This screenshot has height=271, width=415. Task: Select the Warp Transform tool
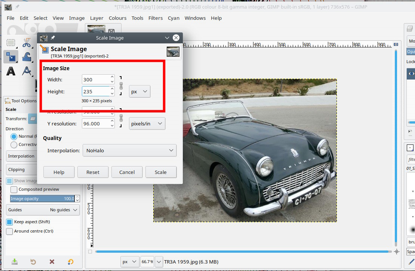pos(27,57)
